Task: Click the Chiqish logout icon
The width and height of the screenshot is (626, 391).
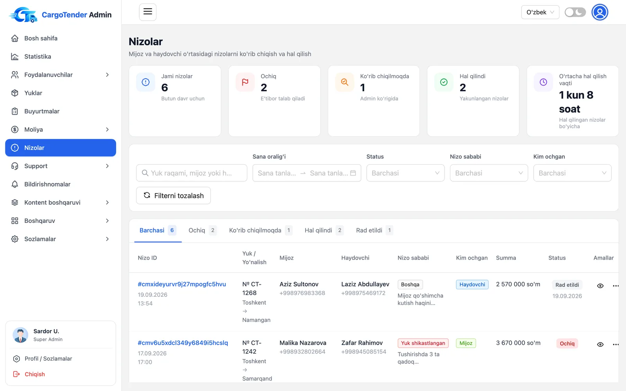Action: tap(16, 374)
